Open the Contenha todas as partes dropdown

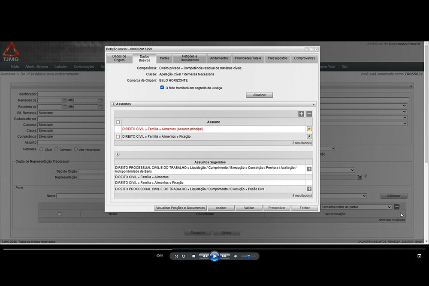[x=356, y=207]
